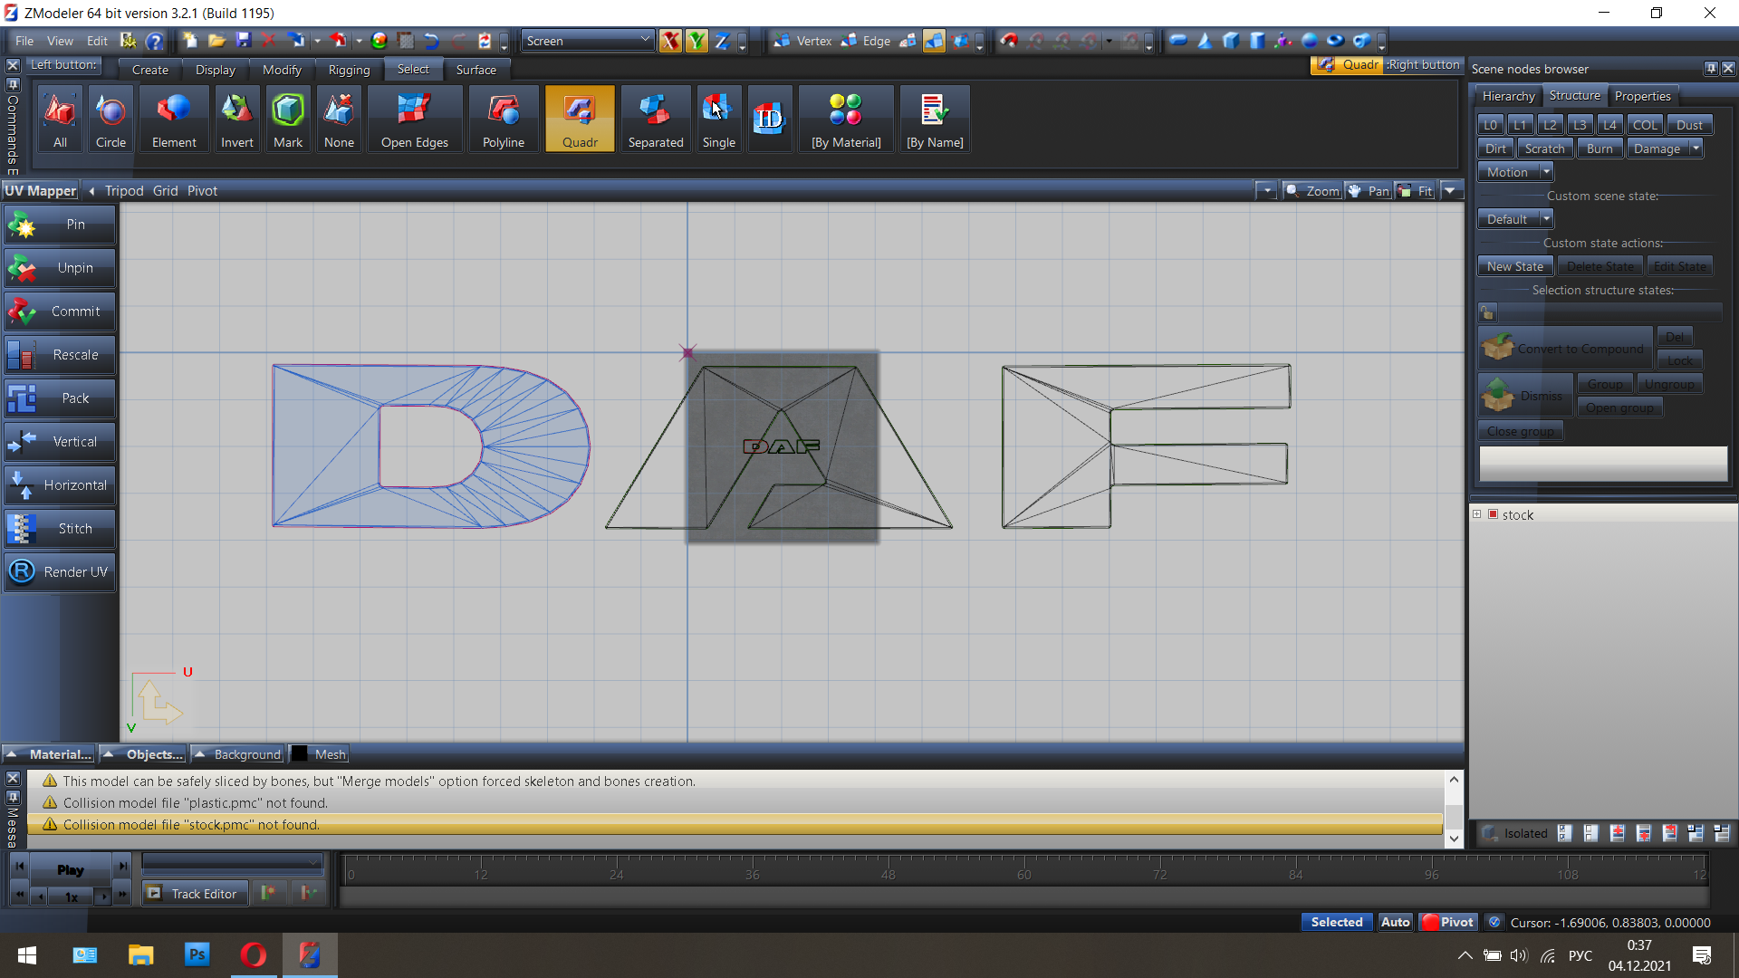Invert the current selection

coord(237,119)
